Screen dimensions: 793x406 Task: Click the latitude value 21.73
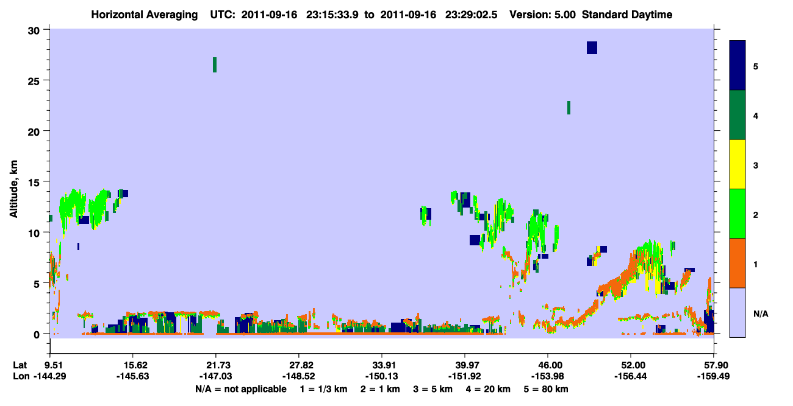[x=215, y=365]
